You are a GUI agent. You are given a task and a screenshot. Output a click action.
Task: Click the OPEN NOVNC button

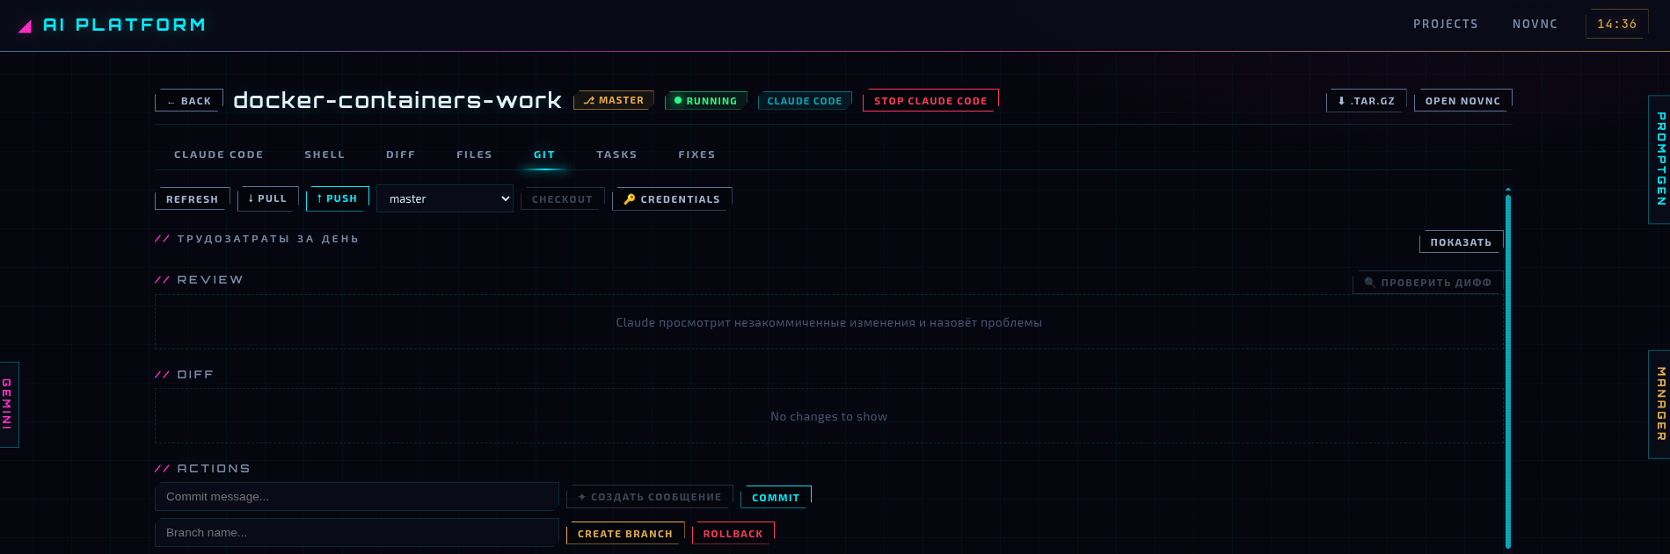tap(1463, 101)
